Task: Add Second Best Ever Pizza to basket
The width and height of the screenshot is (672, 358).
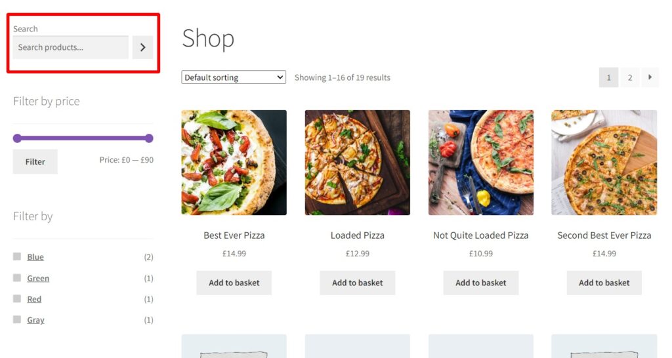Action: point(604,283)
